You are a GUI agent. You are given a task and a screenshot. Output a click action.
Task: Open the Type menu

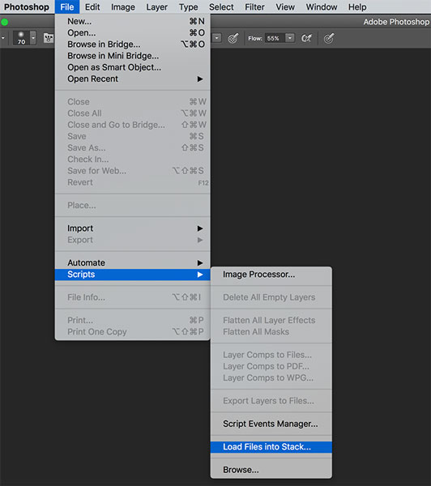188,6
